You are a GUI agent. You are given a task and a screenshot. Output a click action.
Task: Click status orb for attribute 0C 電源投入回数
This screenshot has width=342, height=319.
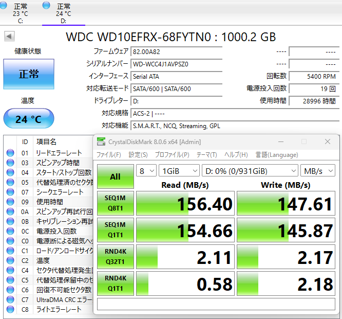pyautogui.click(x=10, y=231)
